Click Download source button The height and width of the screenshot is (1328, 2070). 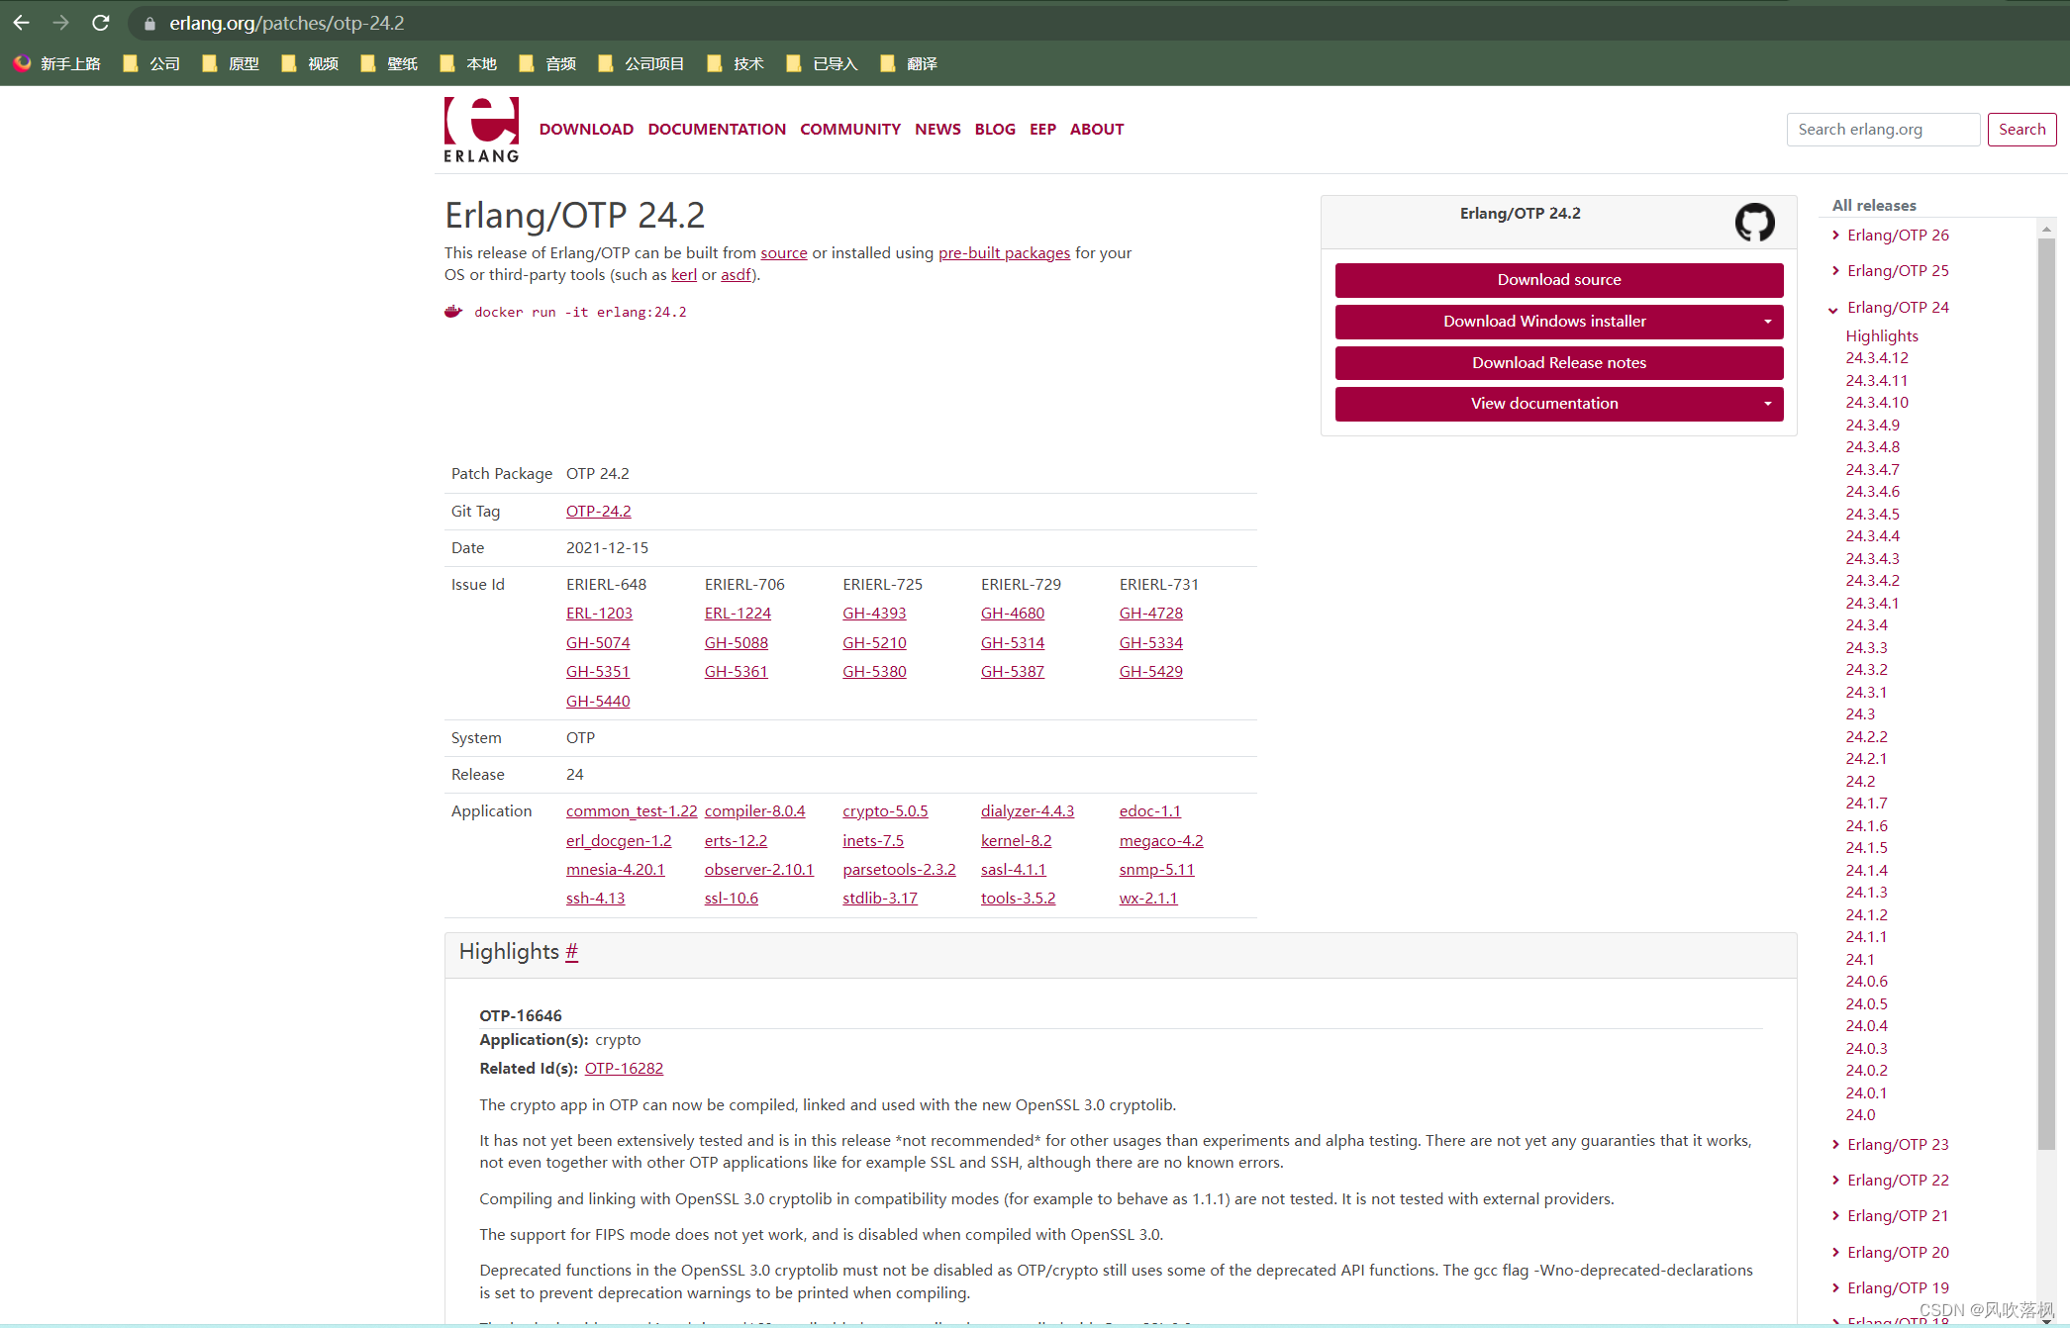1558,280
